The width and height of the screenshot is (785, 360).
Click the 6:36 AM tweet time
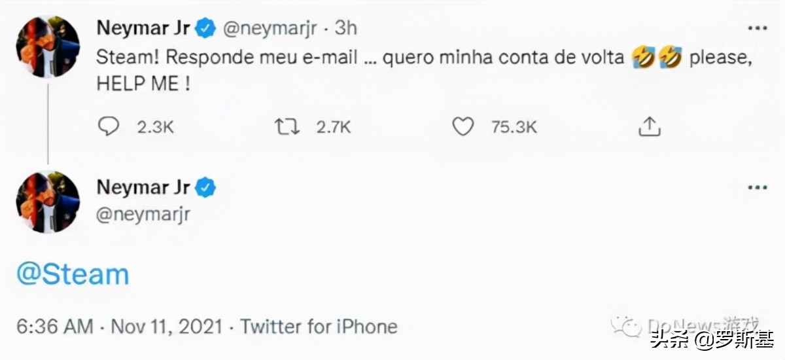[55, 326]
